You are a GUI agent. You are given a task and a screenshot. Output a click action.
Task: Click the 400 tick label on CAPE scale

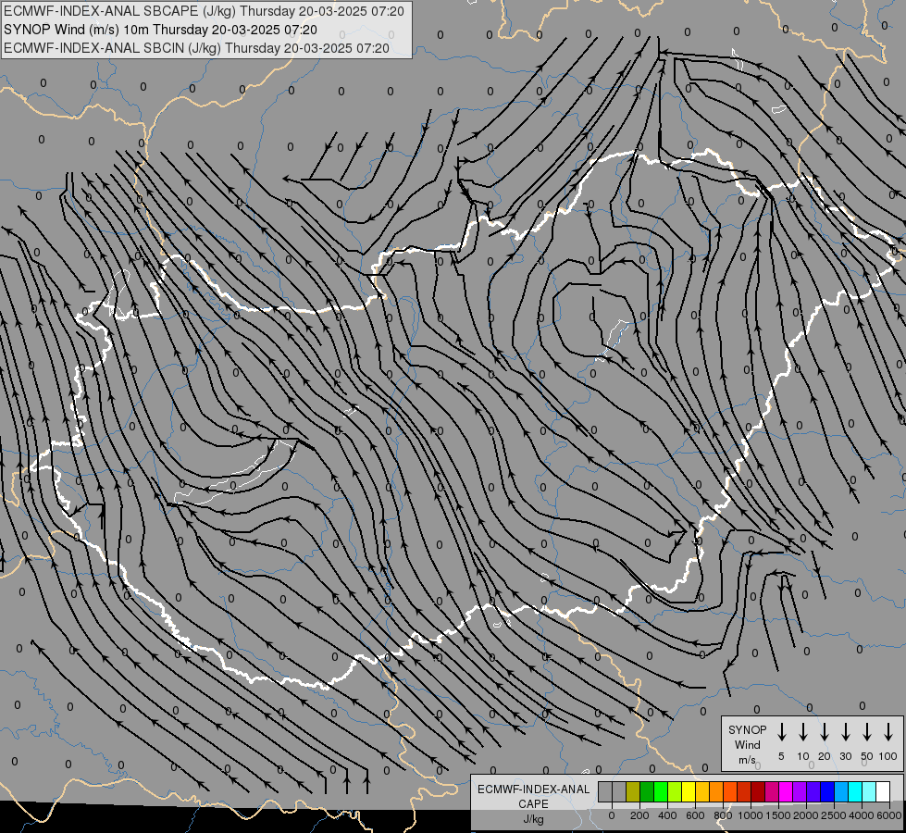(667, 815)
